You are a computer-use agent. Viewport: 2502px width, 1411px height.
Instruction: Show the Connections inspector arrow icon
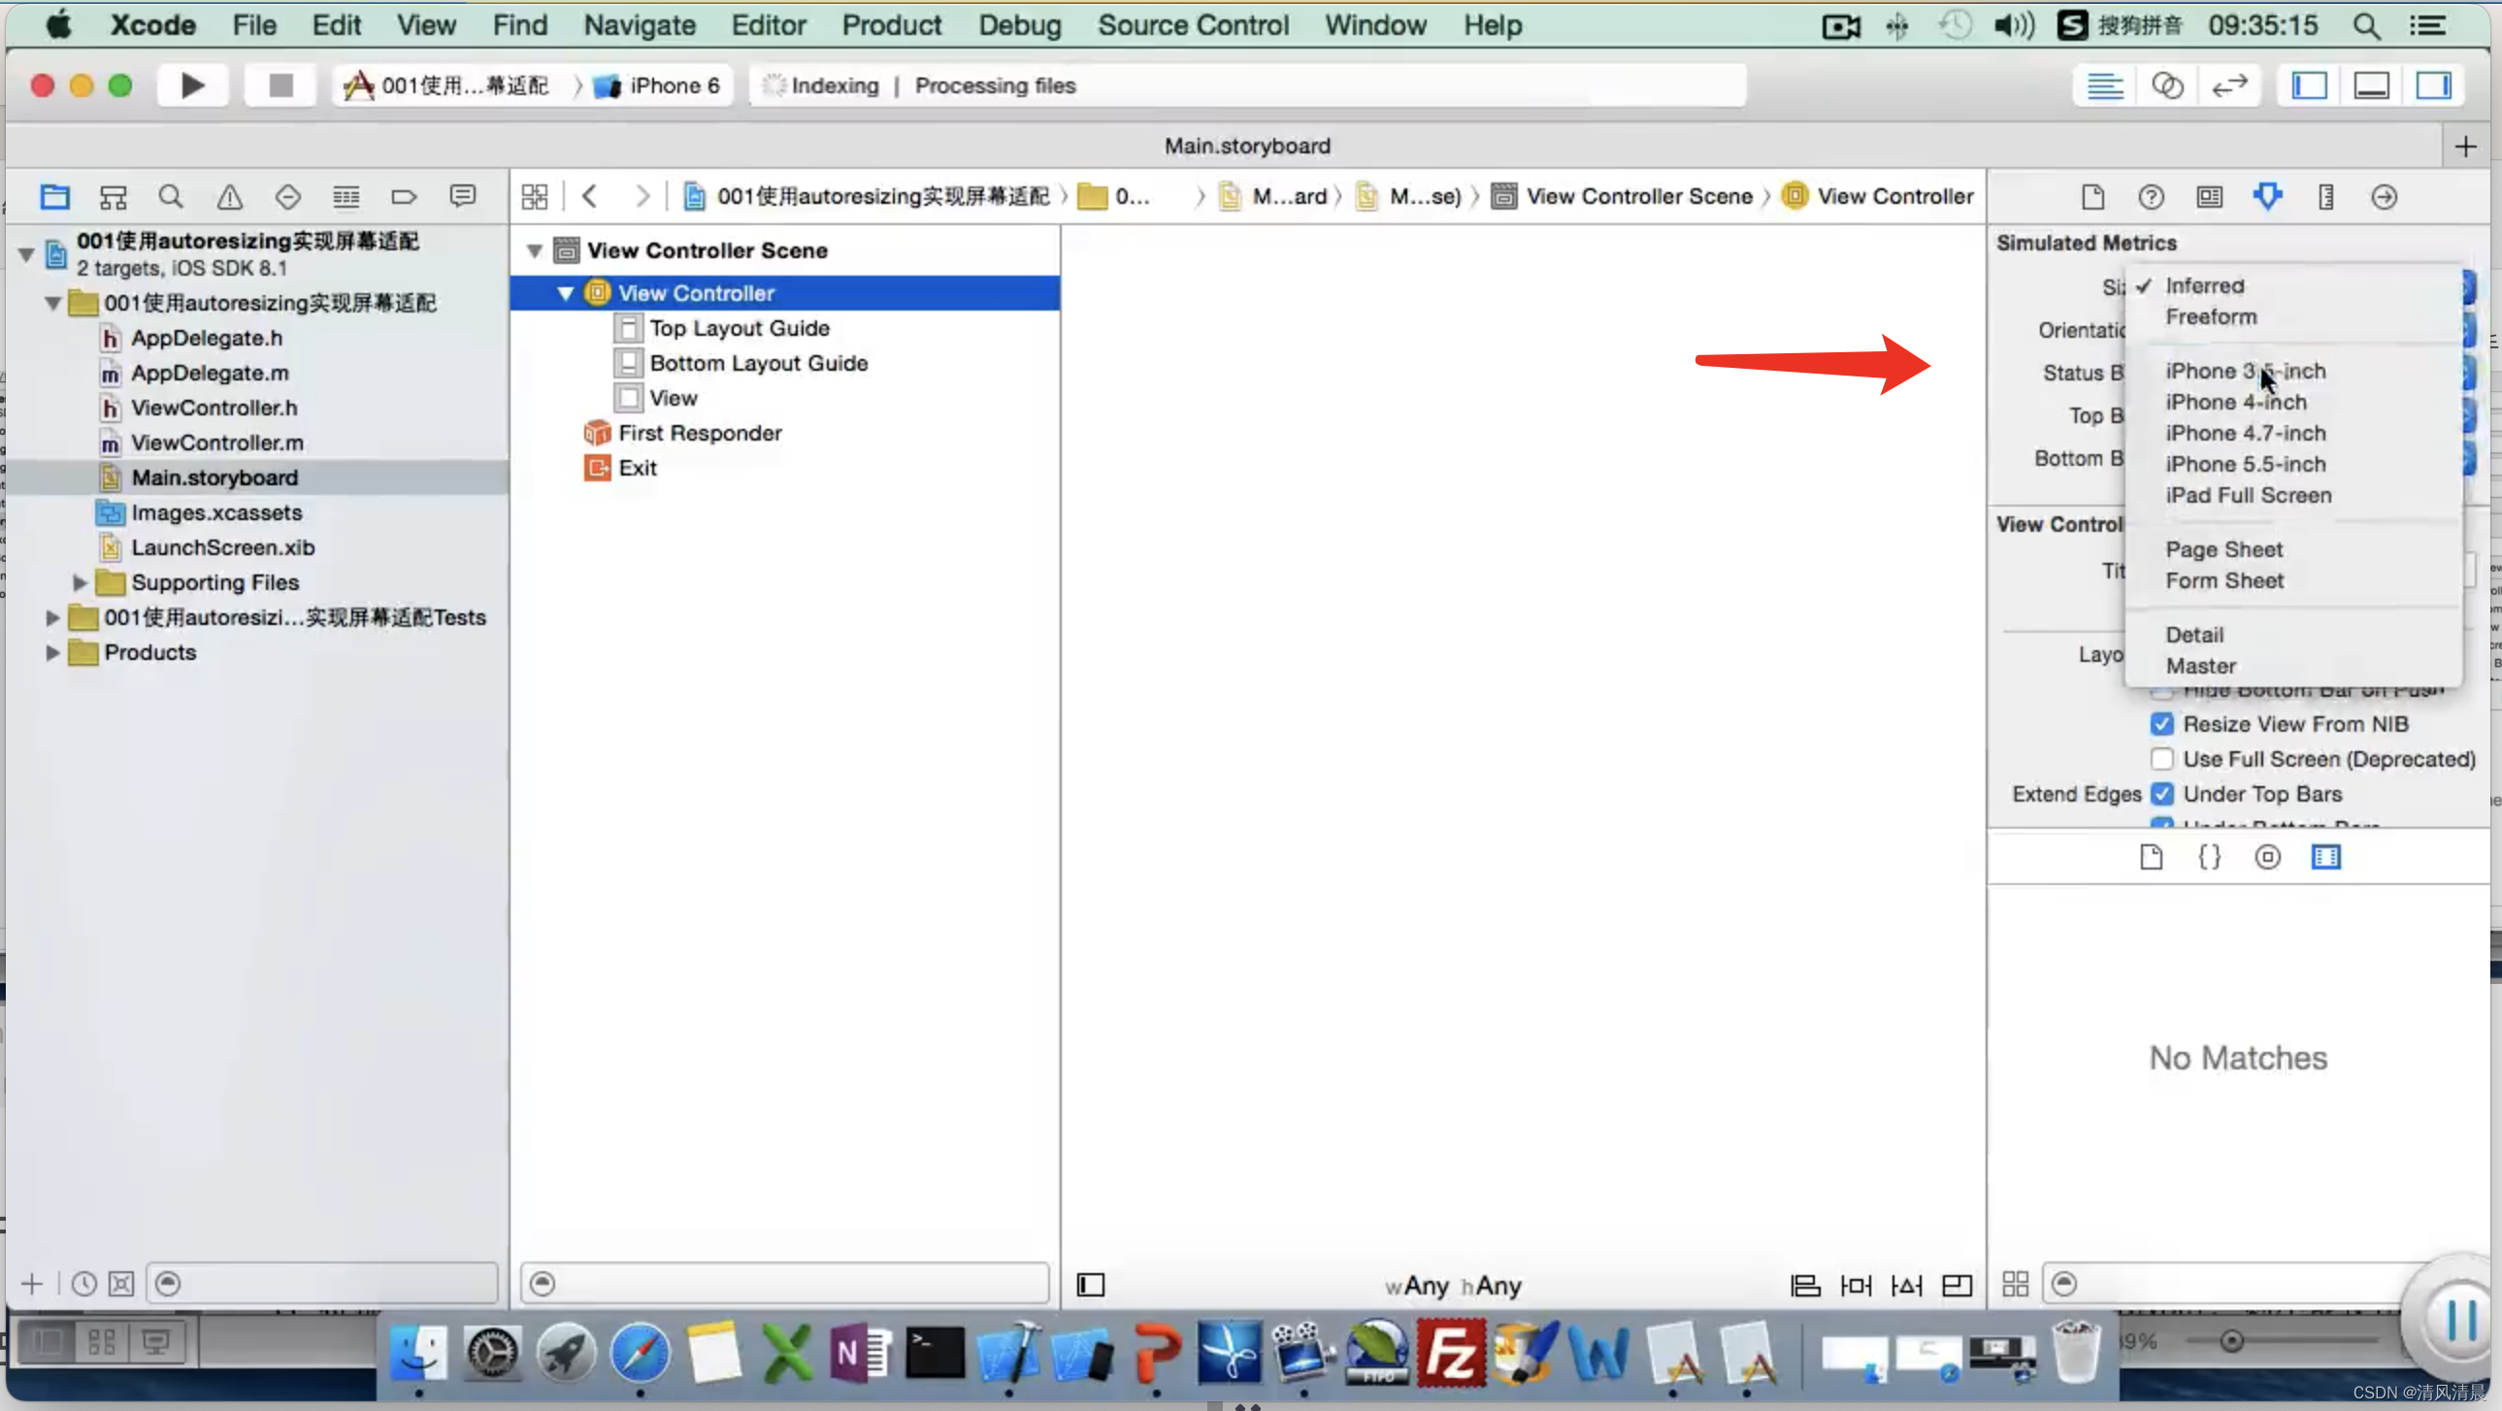tap(2385, 197)
